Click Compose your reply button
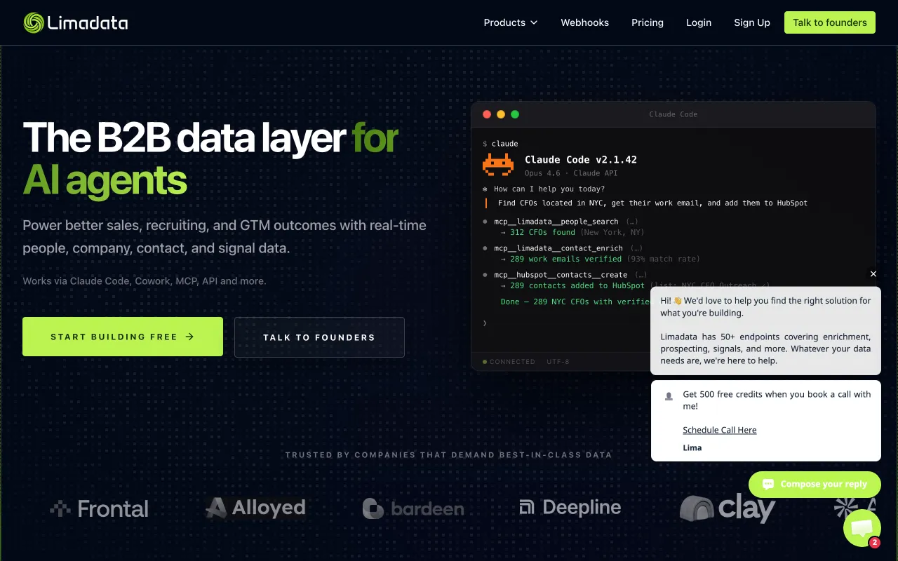The height and width of the screenshot is (561, 898). pyautogui.click(x=815, y=484)
